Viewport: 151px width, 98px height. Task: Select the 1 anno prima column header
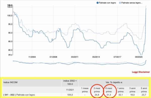tap(121, 90)
